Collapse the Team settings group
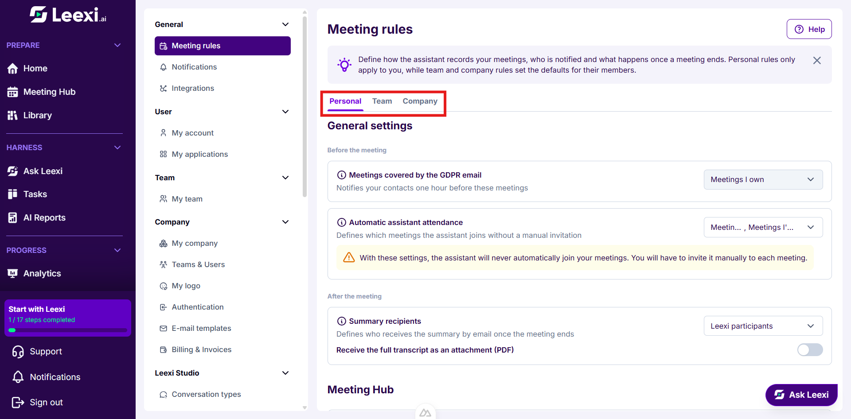851x419 pixels. point(285,178)
